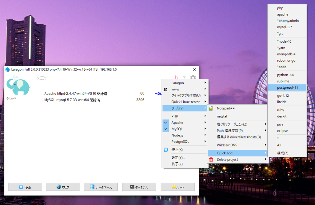The width and height of the screenshot is (315, 205).
Task: Click the red h icon
Action: (x=176, y=77)
